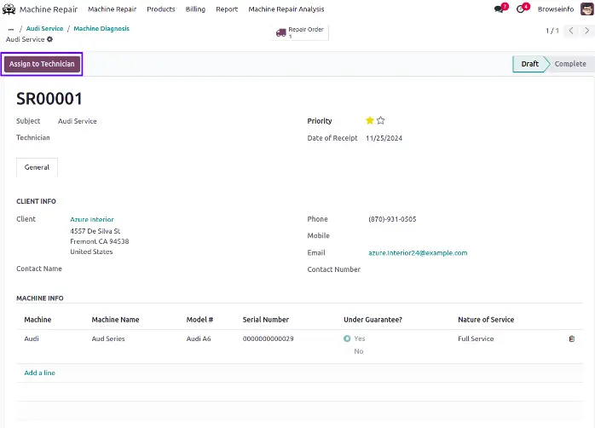This screenshot has height=428, width=595.
Task: Open the chat messages icon
Action: click(500, 9)
